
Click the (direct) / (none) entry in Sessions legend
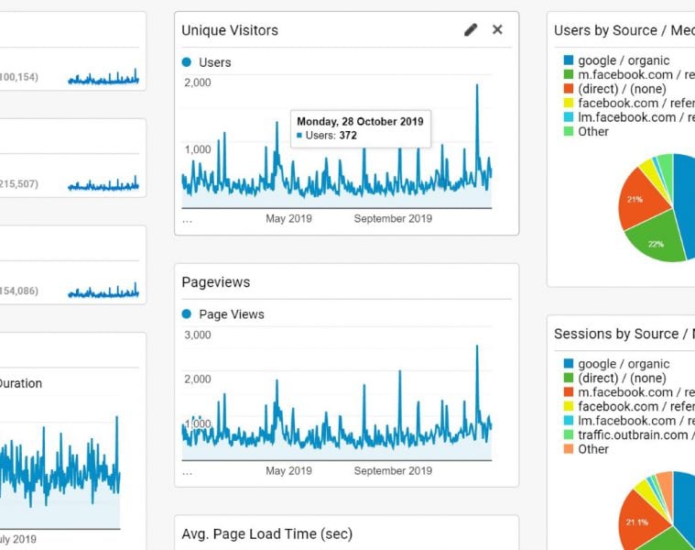point(622,379)
